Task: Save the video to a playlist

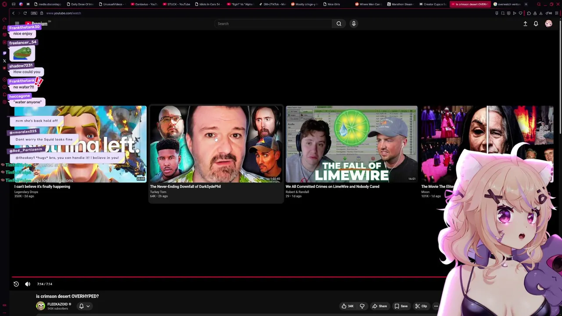Action: click(x=401, y=306)
